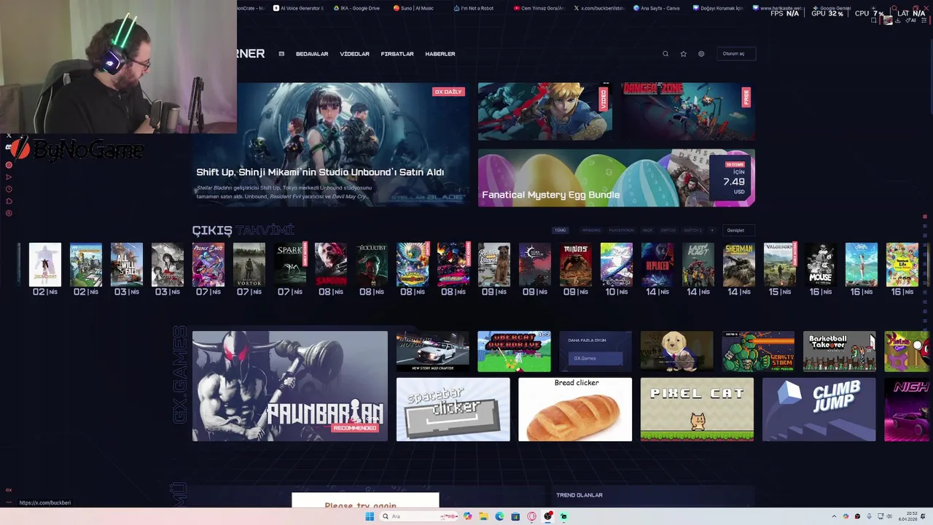This screenshot has height=525, width=933.
Task: Select the TÜMÜ platform filter
Action: (x=560, y=230)
